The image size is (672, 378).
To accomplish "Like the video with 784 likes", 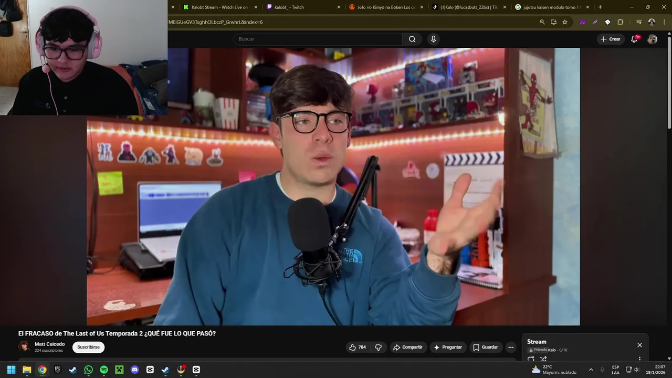I will pos(357,347).
